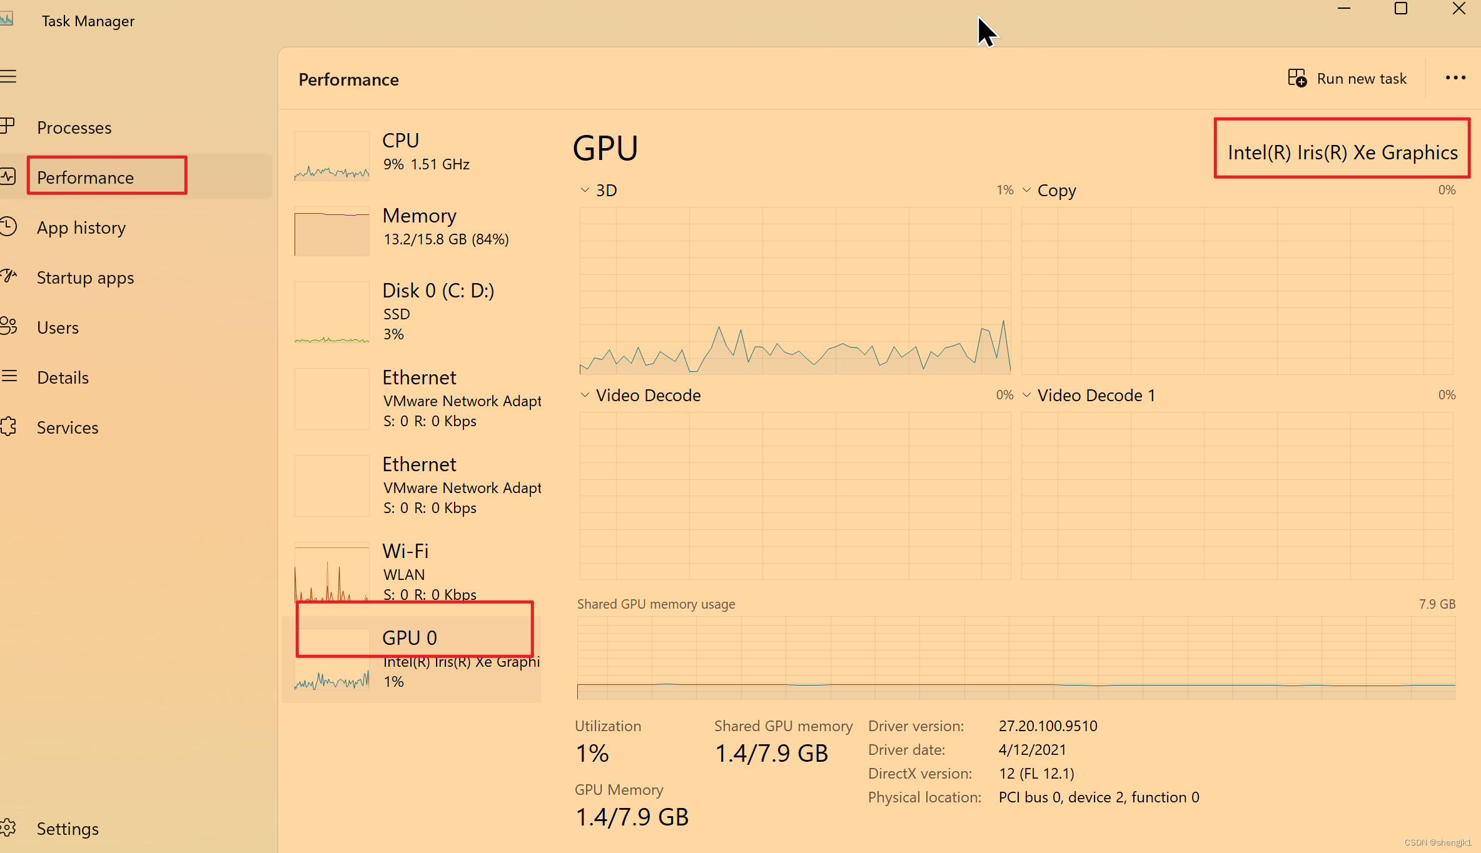This screenshot has height=853, width=1481.
Task: Click the Users people icon
Action: click(8, 326)
